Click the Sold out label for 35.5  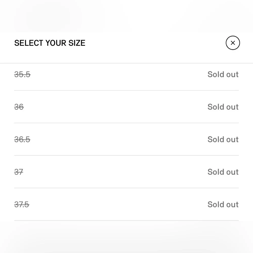(x=223, y=74)
